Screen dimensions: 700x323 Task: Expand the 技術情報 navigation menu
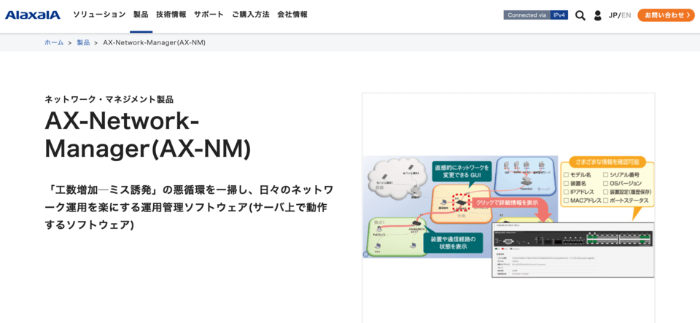[171, 15]
